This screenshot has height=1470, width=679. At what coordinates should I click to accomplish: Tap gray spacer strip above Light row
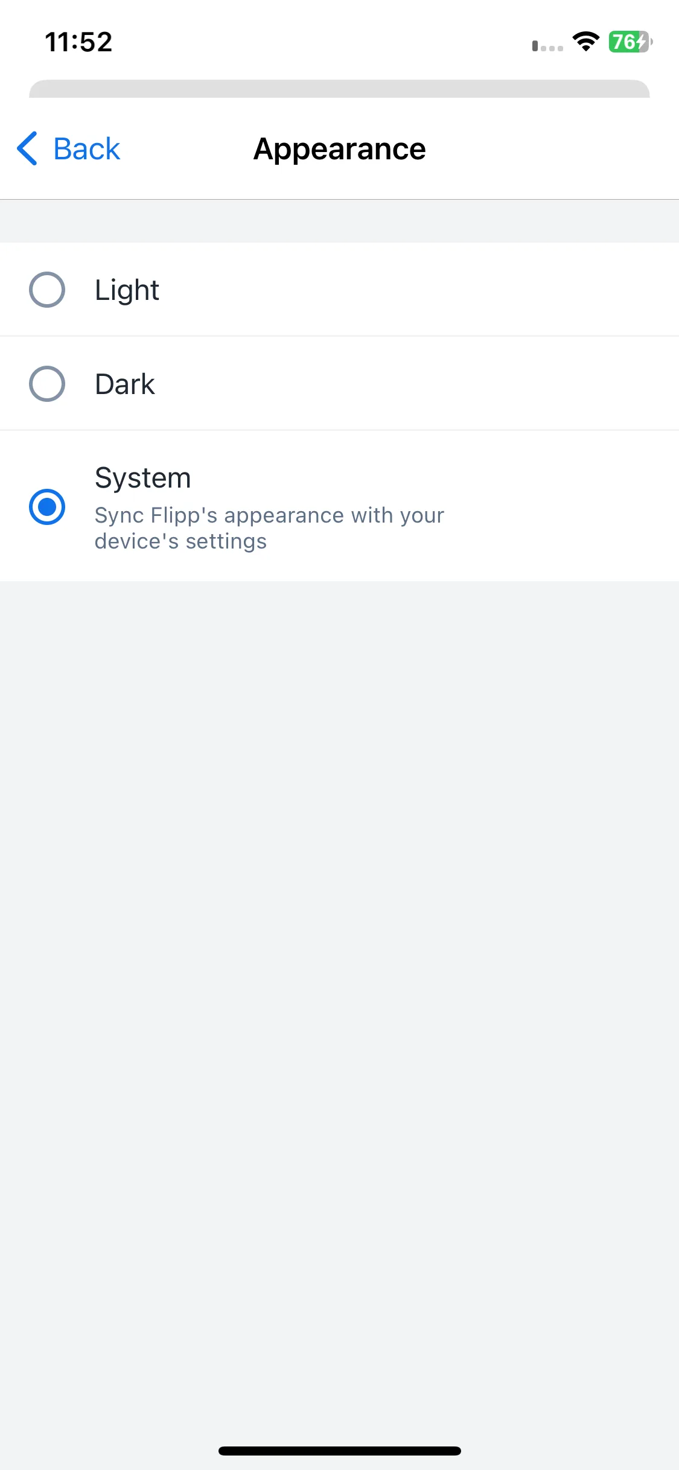(x=339, y=221)
